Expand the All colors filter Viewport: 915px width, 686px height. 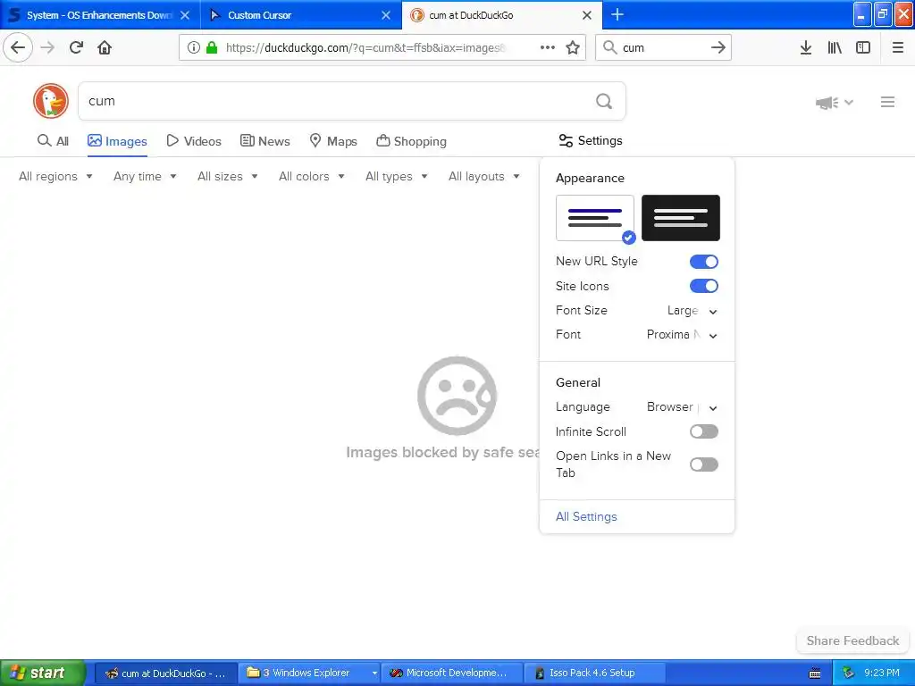click(x=312, y=176)
